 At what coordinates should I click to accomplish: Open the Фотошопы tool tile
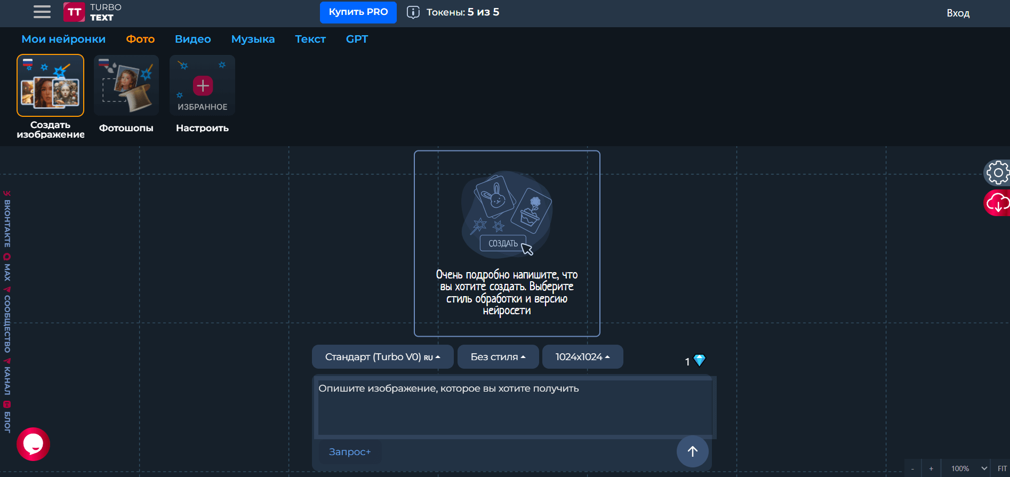pos(126,85)
